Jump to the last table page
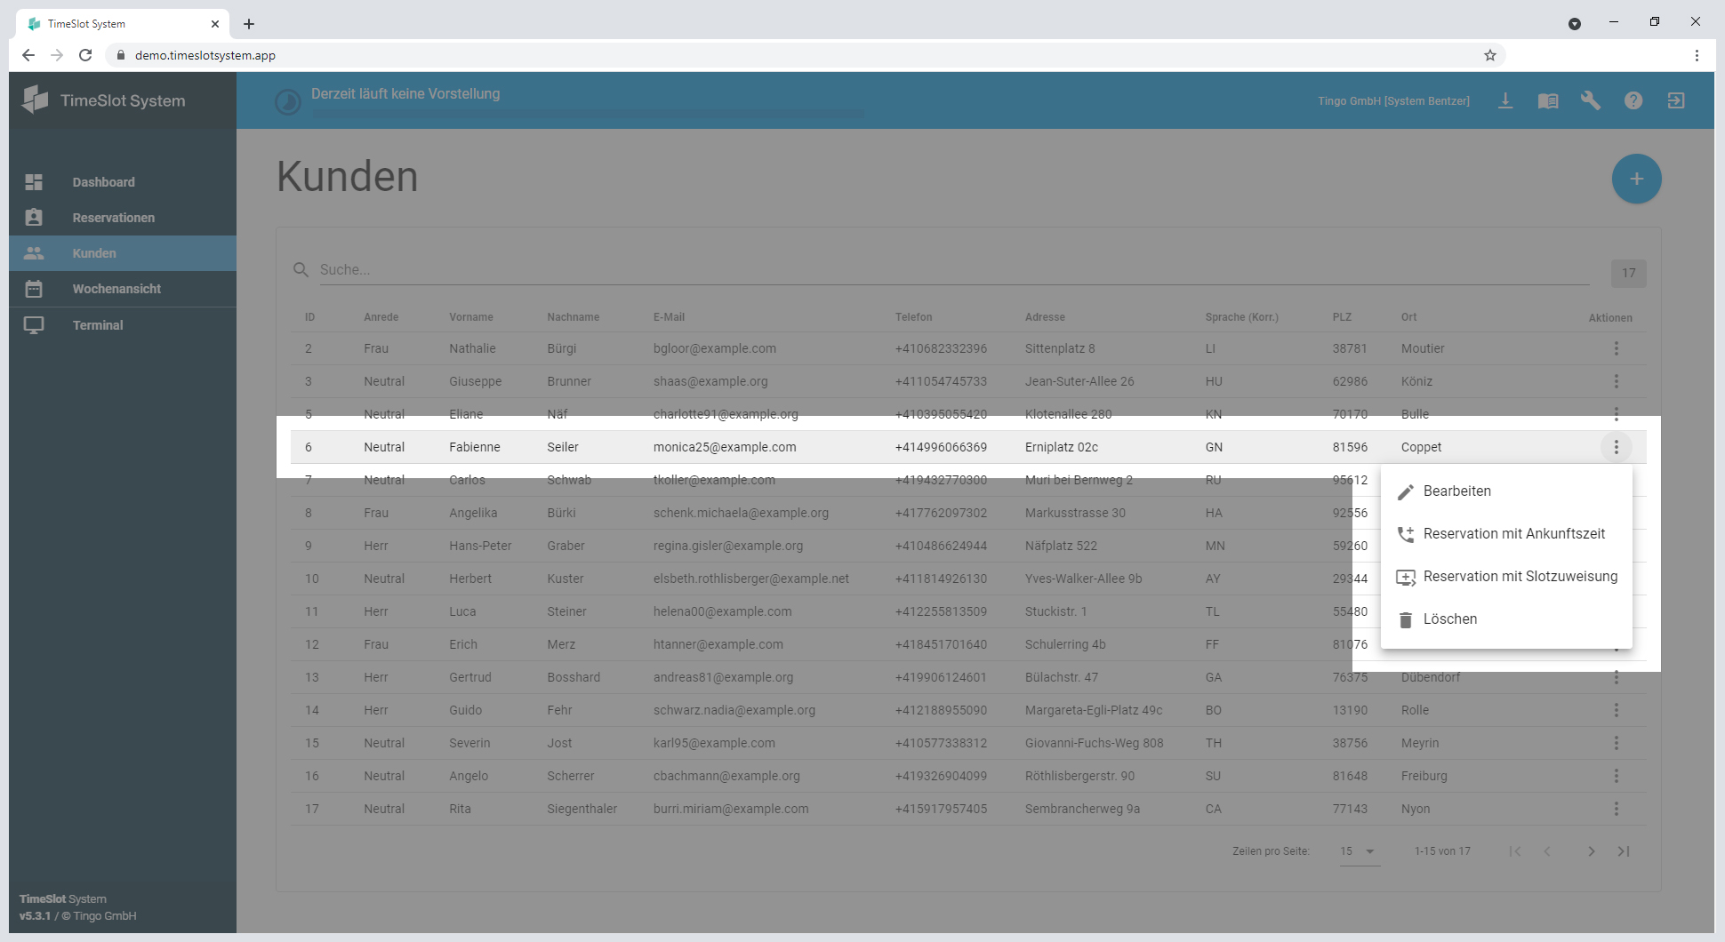The image size is (1725, 942). [1624, 851]
